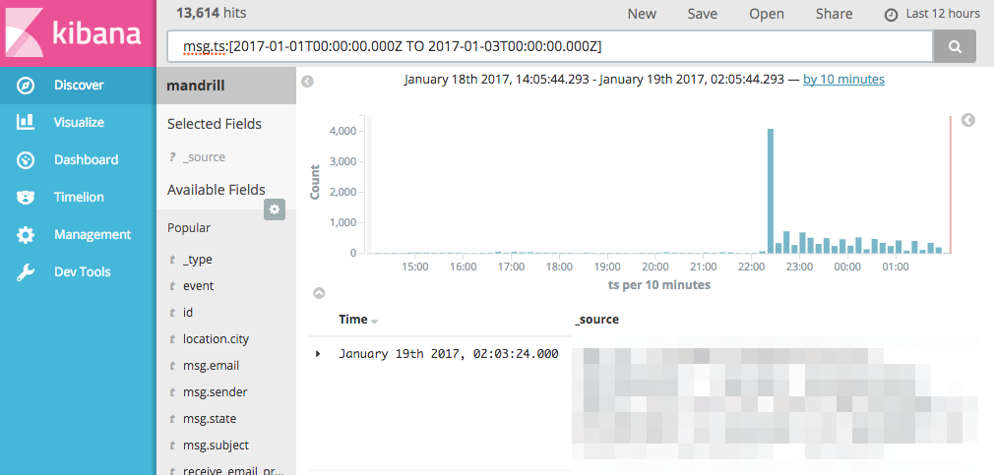The width and height of the screenshot is (994, 475).
Task: Go to Timelion in the sidebar
Action: [79, 197]
